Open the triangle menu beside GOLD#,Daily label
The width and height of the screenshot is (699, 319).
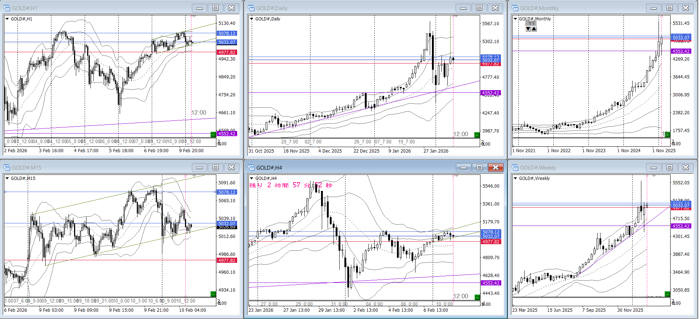click(x=251, y=19)
